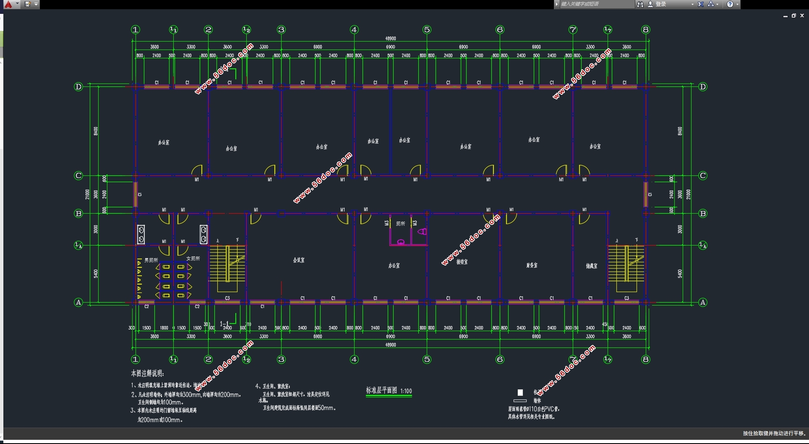Open the dropdown arrow after 登录
Viewport: 809px width, 444px height.
tap(692, 4)
